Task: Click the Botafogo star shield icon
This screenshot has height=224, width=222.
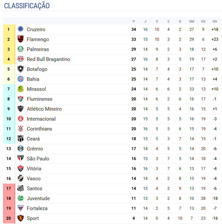Action: coord(21,69)
